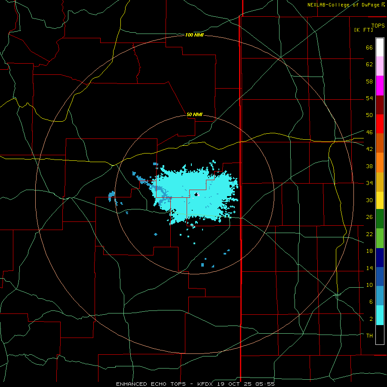Click the TH legend label text
The image size is (387, 387).
369,335
